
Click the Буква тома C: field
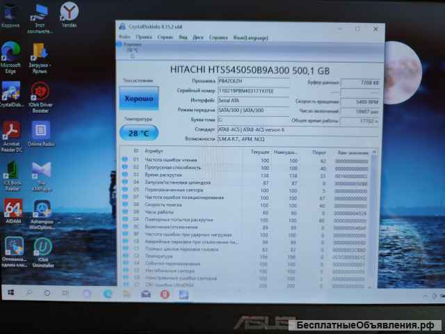point(253,120)
